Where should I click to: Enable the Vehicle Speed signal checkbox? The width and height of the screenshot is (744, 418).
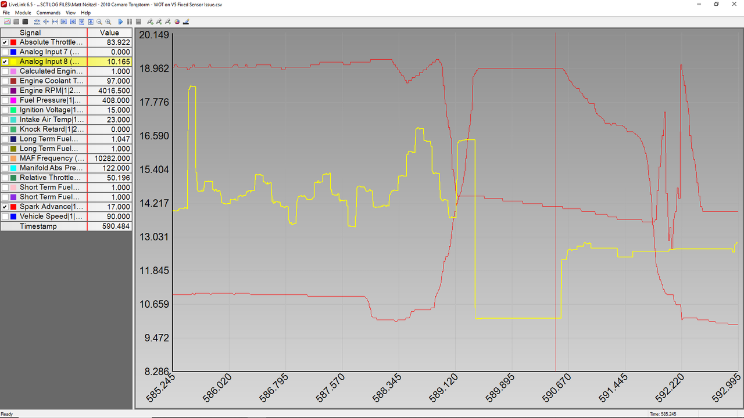tap(4, 216)
